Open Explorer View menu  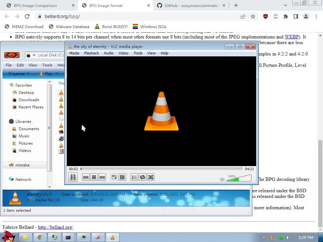tap(33, 65)
